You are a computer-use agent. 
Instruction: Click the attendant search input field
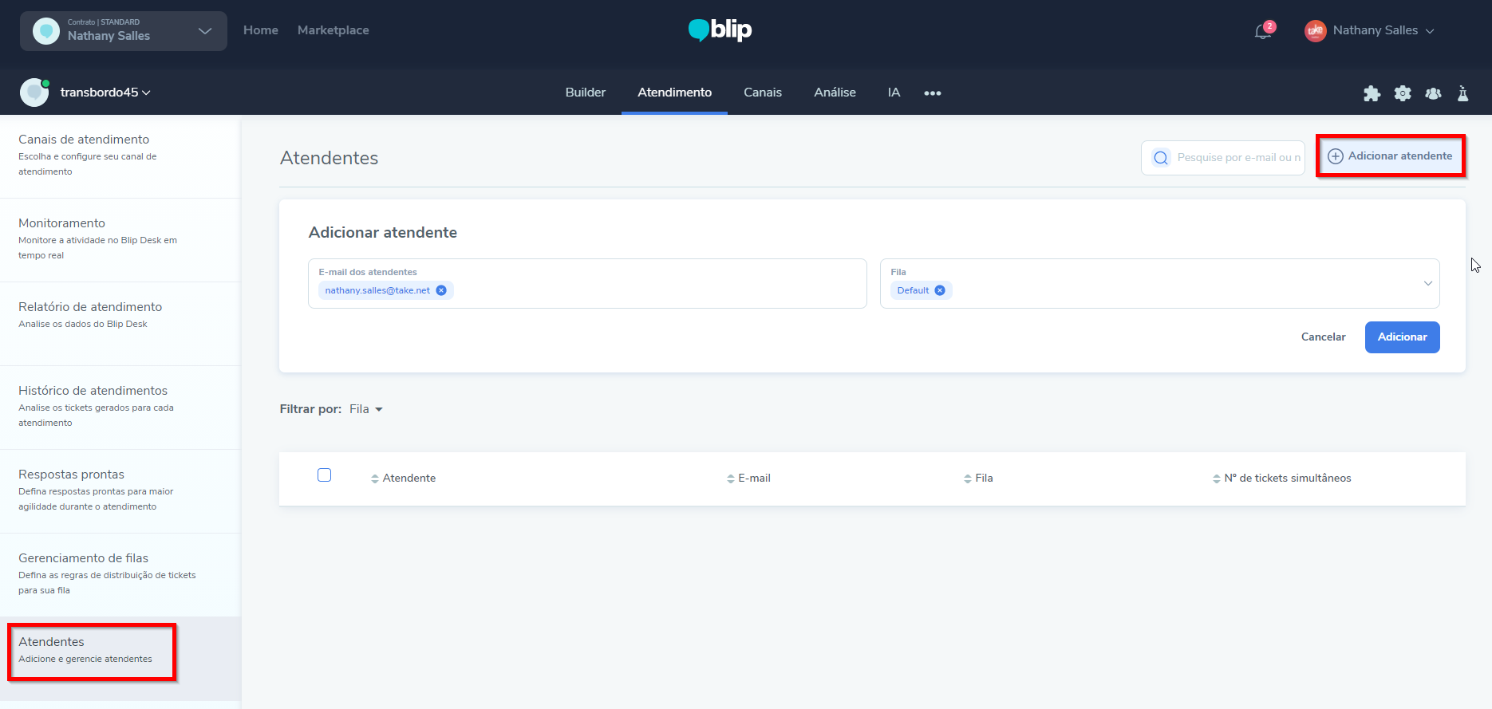[1237, 158]
